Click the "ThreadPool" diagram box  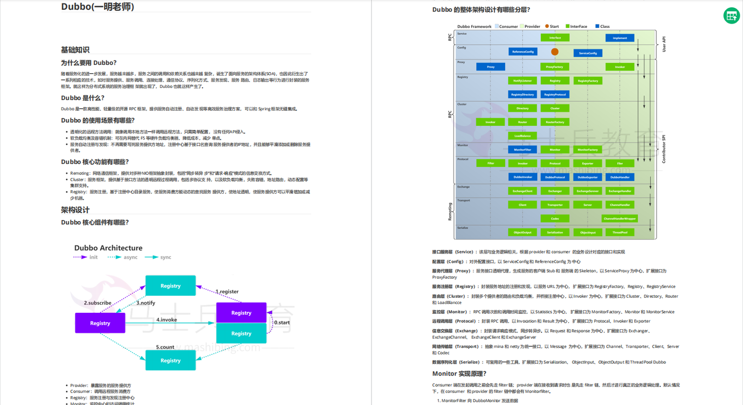pyautogui.click(x=620, y=232)
